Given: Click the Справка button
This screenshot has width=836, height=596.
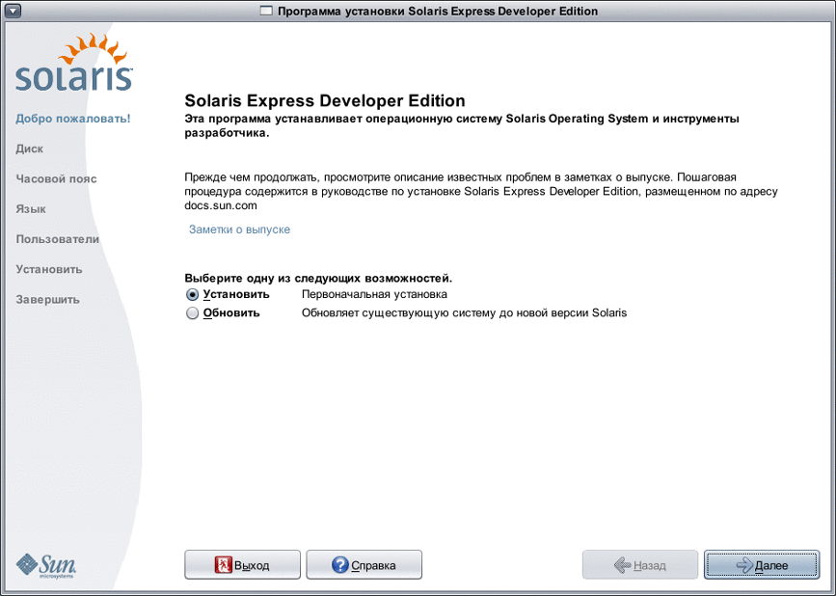Looking at the screenshot, I should 364,565.
